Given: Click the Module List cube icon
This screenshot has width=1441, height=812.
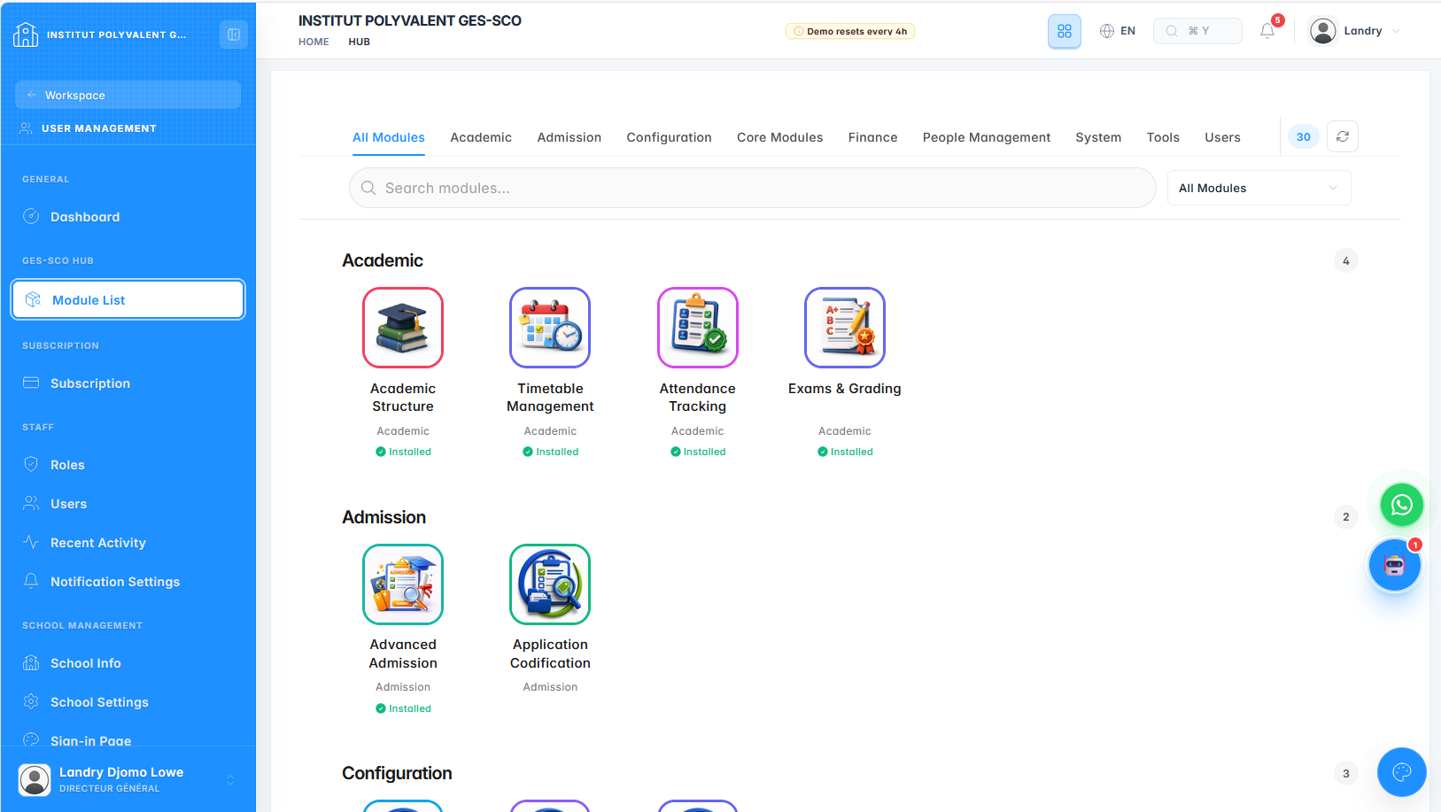Looking at the screenshot, I should point(33,299).
